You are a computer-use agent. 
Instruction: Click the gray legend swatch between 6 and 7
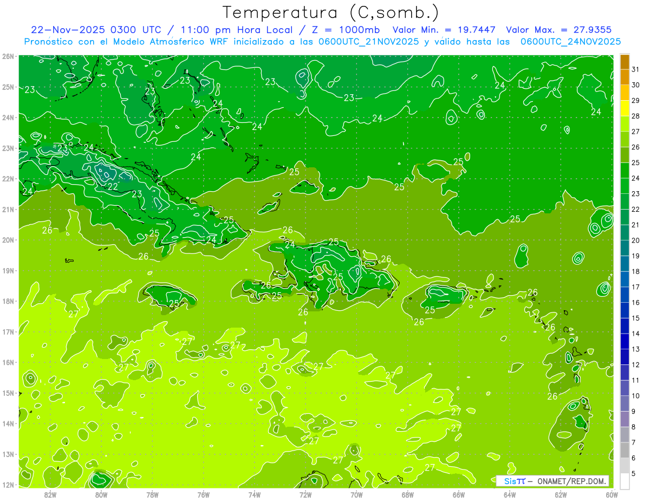coord(625,450)
